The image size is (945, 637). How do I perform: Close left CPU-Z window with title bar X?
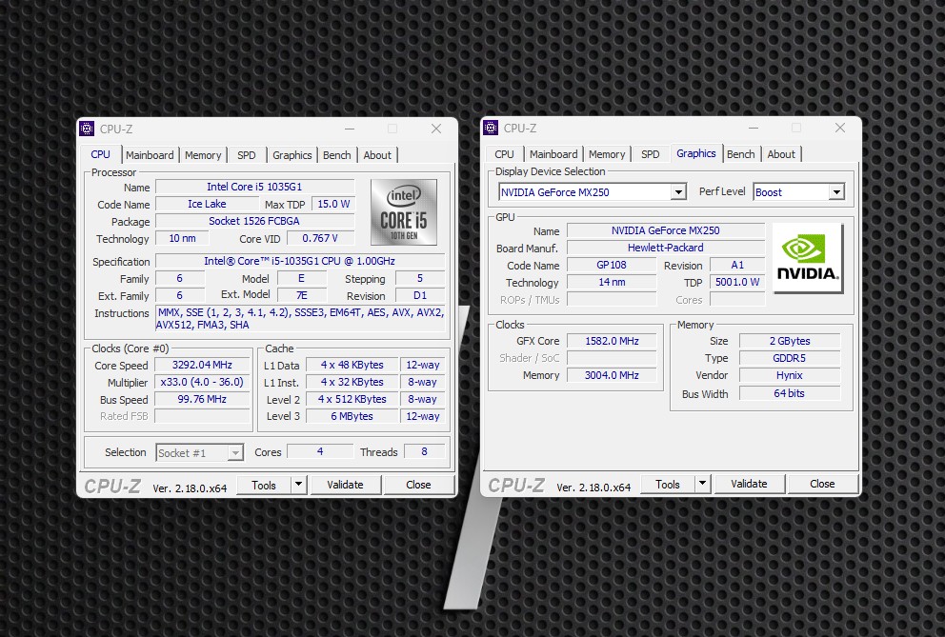(x=436, y=129)
